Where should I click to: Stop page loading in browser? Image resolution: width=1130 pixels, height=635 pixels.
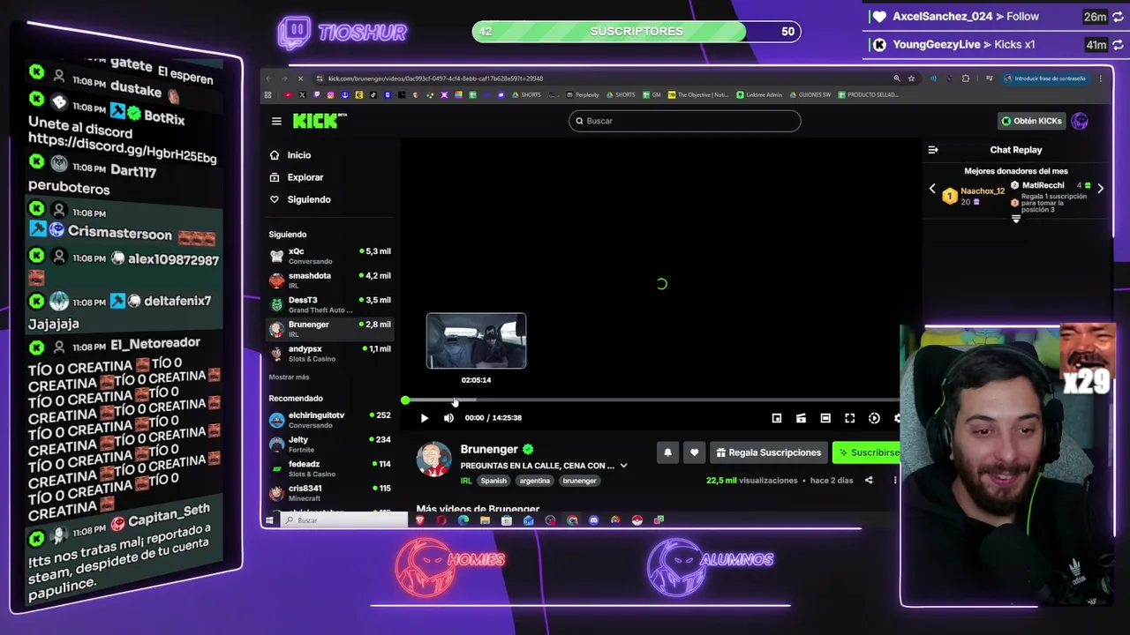pos(301,78)
